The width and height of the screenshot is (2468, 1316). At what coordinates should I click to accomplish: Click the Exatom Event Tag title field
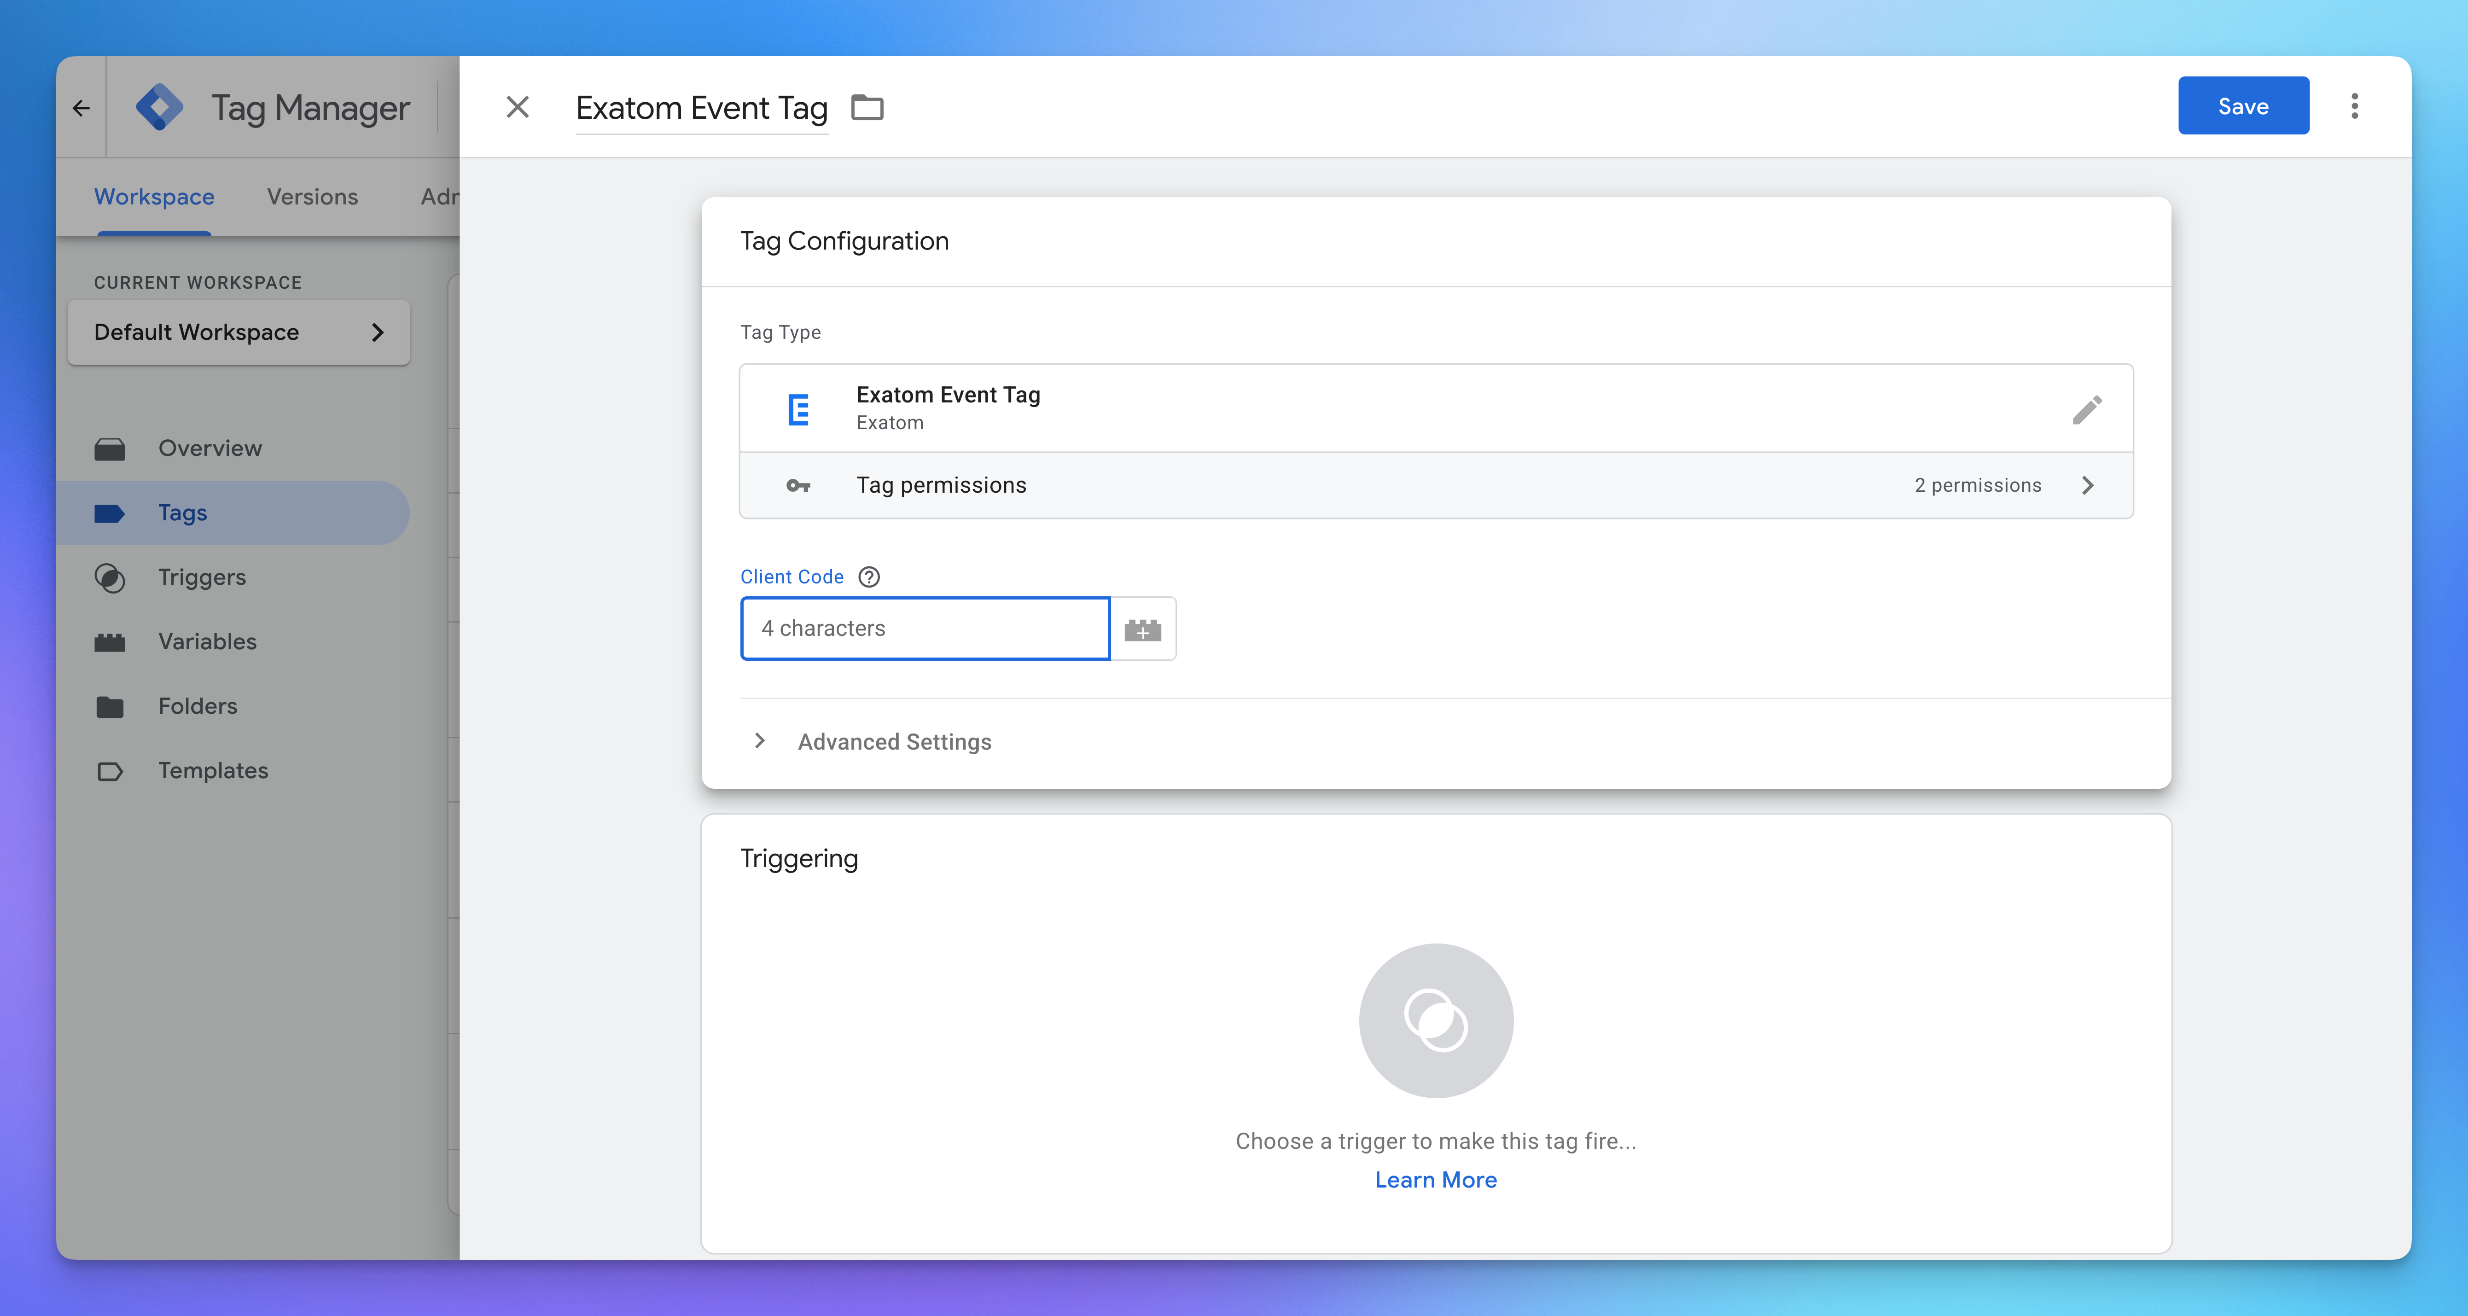tap(701, 108)
